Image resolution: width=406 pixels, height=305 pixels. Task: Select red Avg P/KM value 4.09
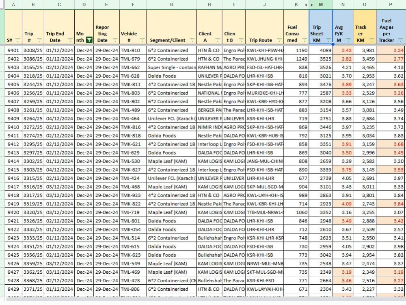point(343,204)
